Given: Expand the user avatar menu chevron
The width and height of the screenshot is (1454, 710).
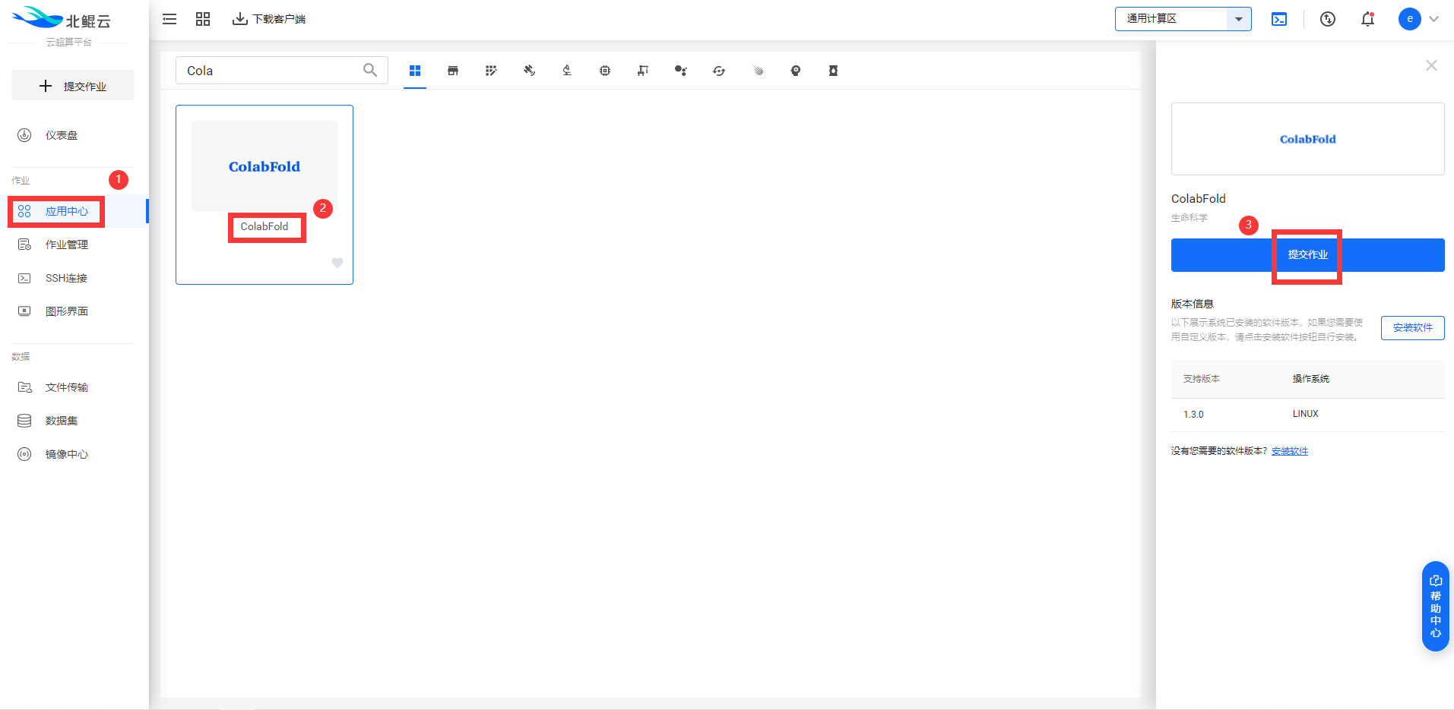Looking at the screenshot, I should coord(1433,19).
